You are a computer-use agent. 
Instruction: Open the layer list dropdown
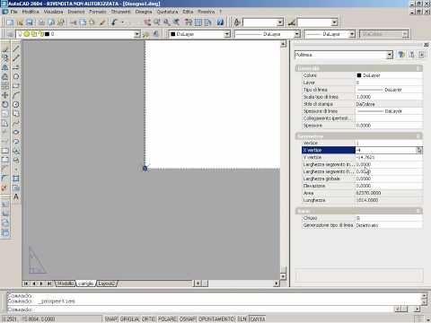pos(137,34)
